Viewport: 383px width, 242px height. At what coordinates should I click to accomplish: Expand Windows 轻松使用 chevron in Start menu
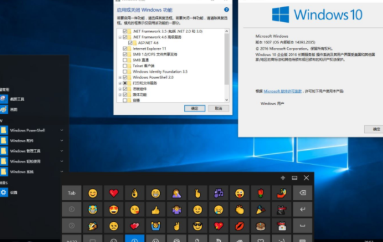[x=62, y=162]
